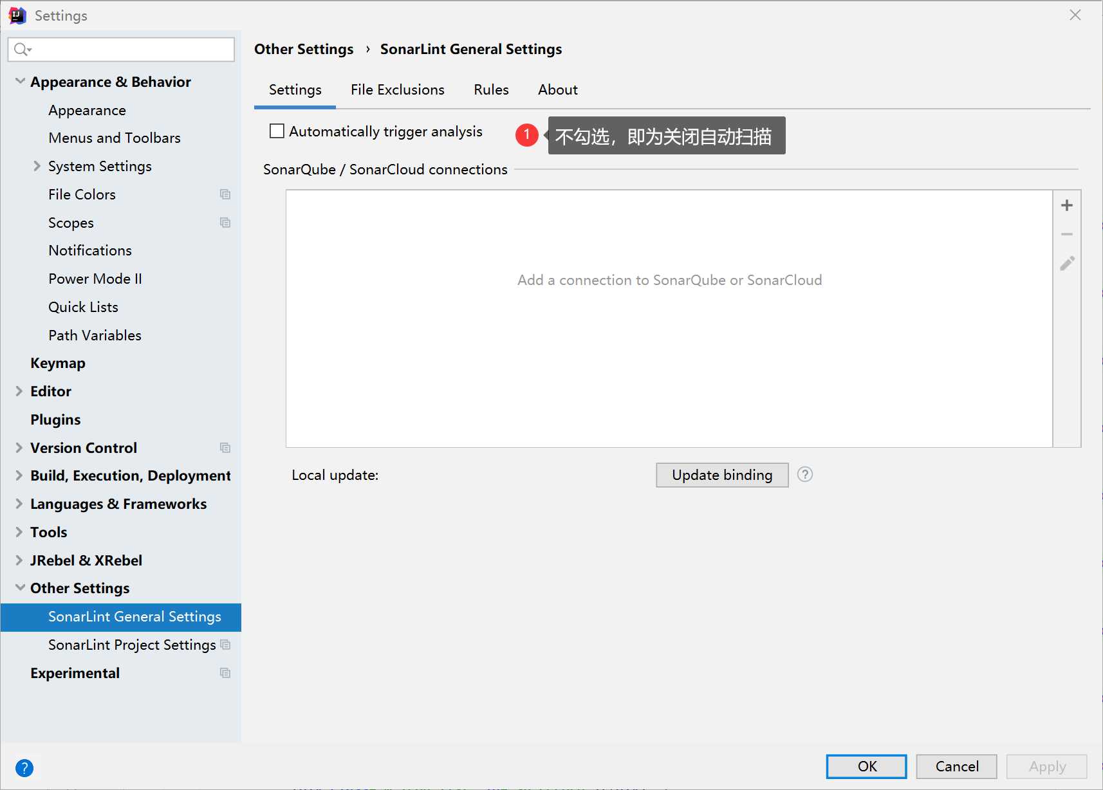Image resolution: width=1103 pixels, height=790 pixels.
Task: Click the minus remove connection icon
Action: point(1066,234)
